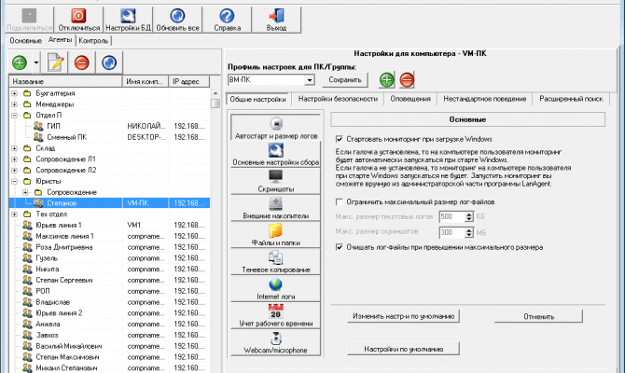Select Сопровождение subfolder under Юристы

point(72,192)
